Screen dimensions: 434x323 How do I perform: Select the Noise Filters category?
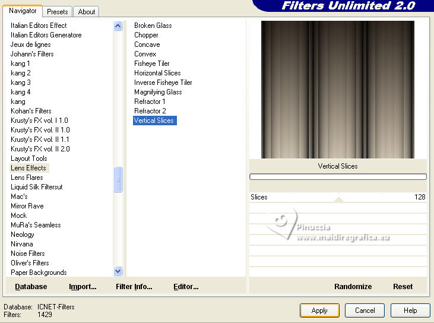click(28, 254)
